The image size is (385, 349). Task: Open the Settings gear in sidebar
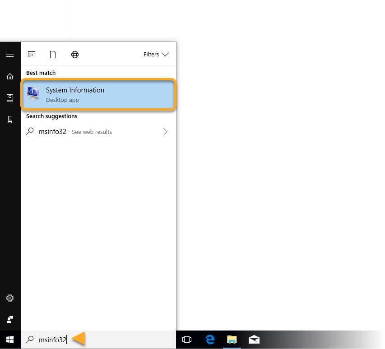[10, 298]
